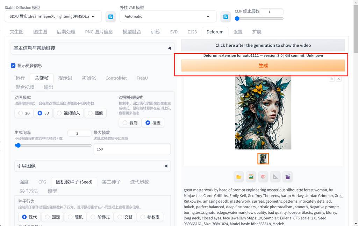Toggle the 显示更多信息 checkbox
Viewport: 358px width, 226px height.
(13, 66)
